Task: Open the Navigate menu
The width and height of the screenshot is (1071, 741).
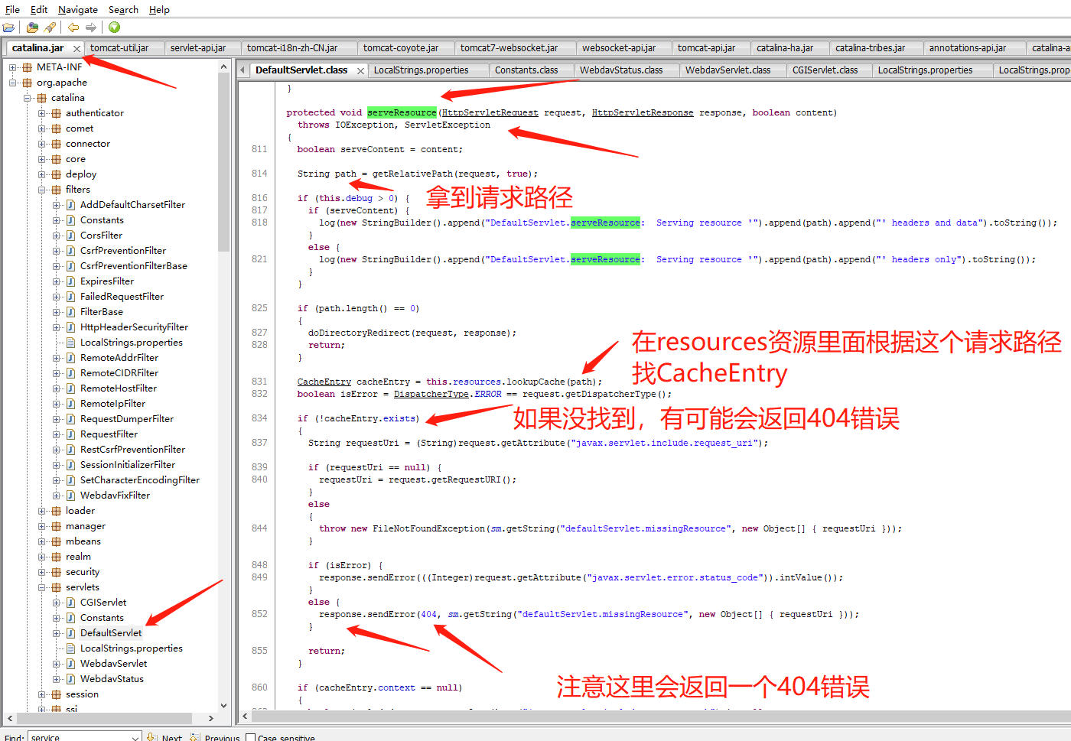Action: tap(78, 10)
